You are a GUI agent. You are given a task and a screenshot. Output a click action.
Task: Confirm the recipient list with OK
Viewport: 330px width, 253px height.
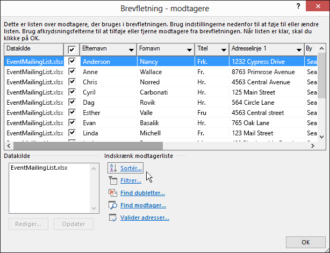[x=306, y=242]
